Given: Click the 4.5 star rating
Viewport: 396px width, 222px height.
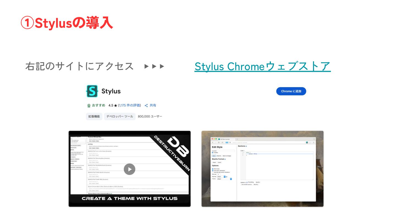Looking at the screenshot, I should (113, 105).
